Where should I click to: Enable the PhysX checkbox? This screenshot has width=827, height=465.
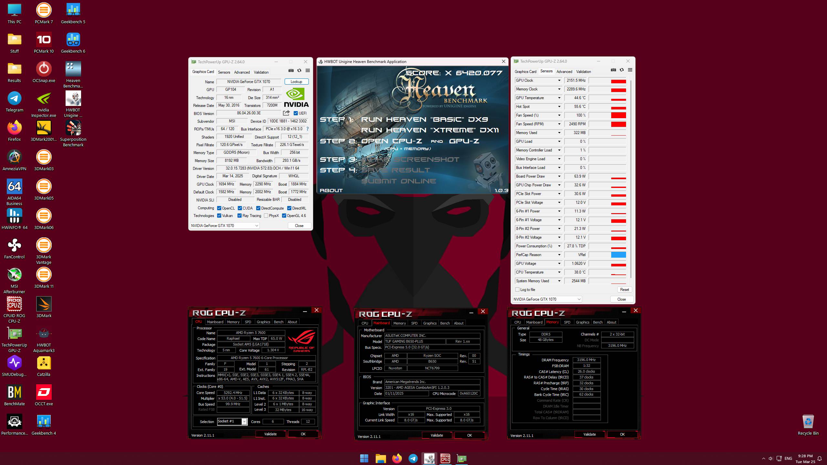(266, 216)
